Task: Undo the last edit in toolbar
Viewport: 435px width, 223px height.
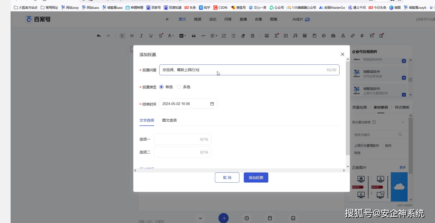Action: coord(99,36)
